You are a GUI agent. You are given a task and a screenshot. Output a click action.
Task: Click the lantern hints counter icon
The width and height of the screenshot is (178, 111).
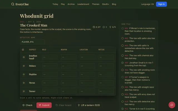110,27
